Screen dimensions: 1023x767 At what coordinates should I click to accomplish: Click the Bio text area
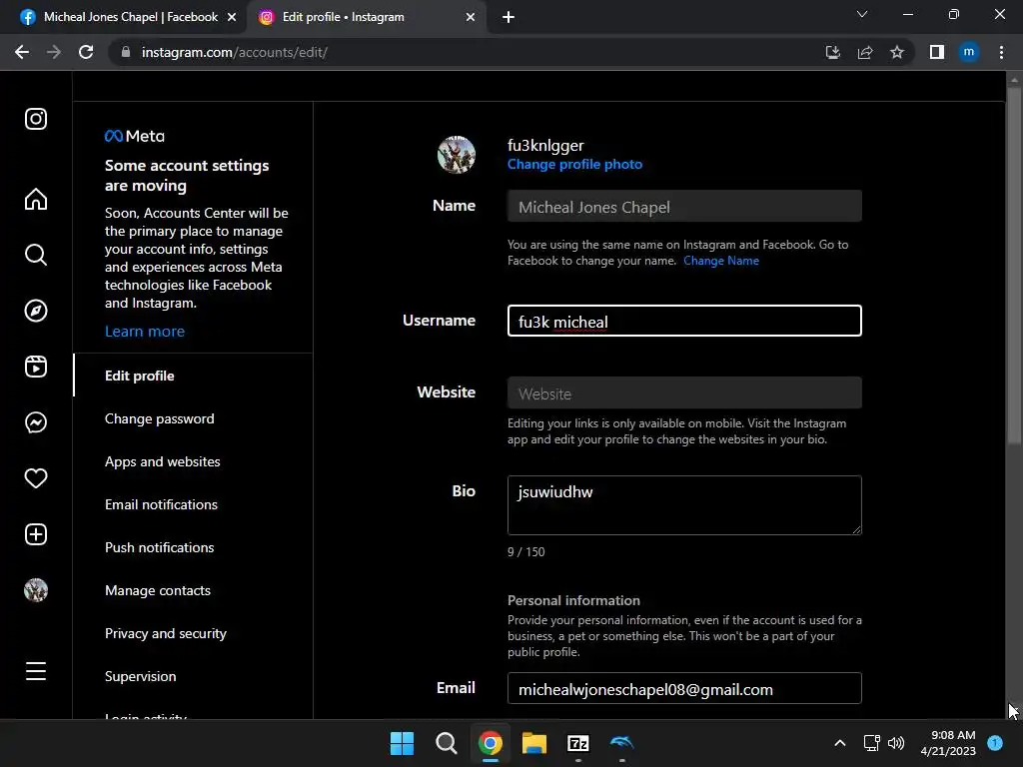684,505
